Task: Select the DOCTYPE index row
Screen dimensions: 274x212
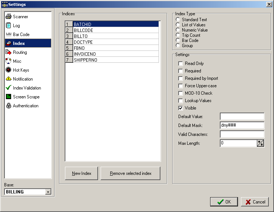Action: [x=116, y=42]
